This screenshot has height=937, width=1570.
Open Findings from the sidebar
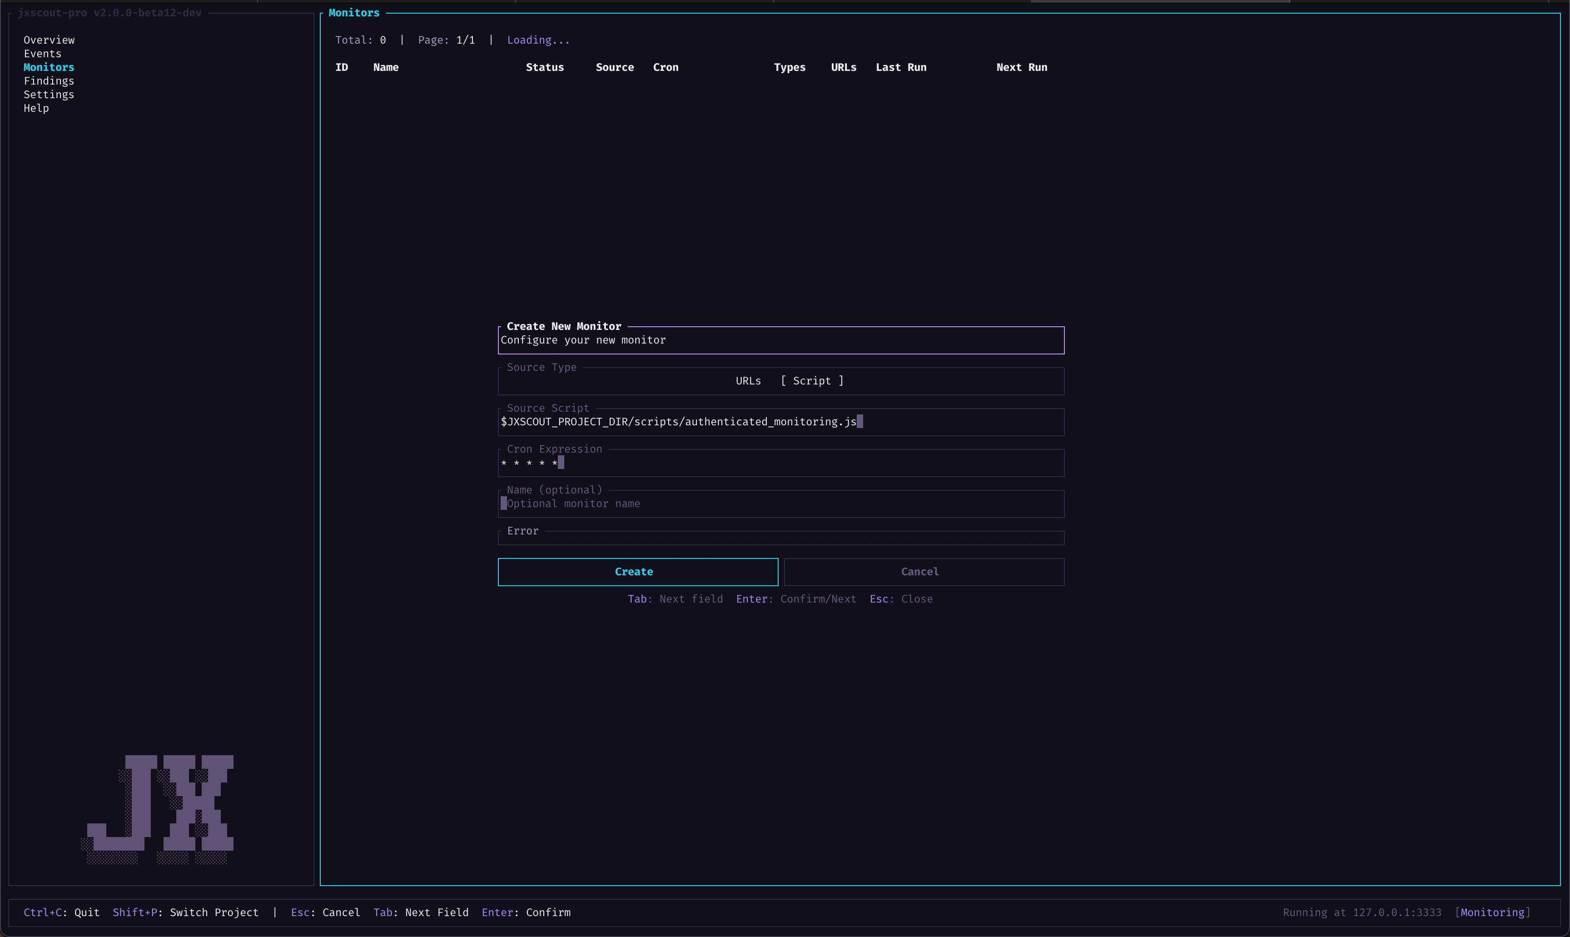[x=49, y=81]
